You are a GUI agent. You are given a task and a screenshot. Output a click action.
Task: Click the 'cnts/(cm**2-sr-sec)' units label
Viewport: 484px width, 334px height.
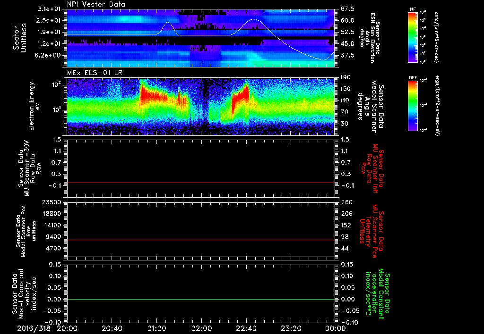(x=436, y=37)
